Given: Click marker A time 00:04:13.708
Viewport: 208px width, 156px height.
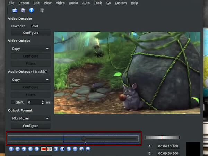Looking at the screenshot, I should pos(168,146).
